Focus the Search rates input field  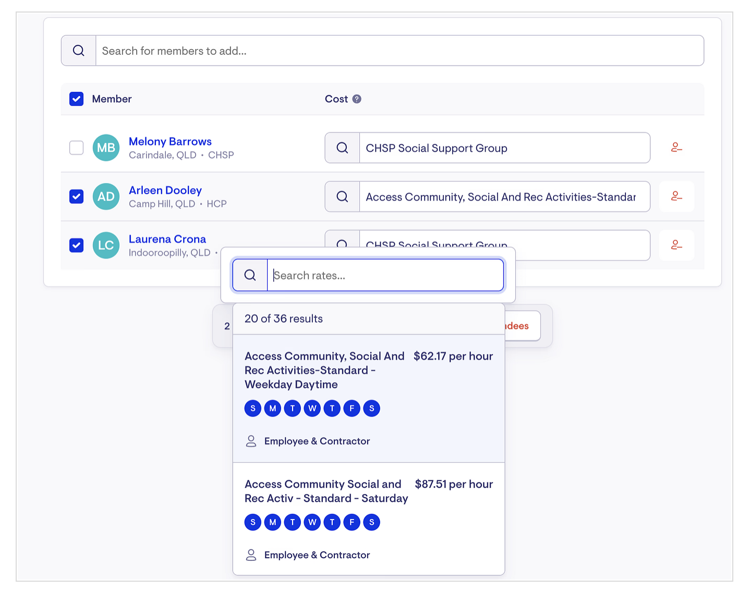pyautogui.click(x=385, y=275)
